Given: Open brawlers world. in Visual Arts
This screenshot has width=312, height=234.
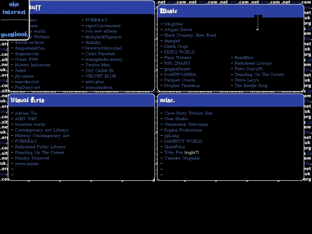Looking at the screenshot, I should click(30, 124).
